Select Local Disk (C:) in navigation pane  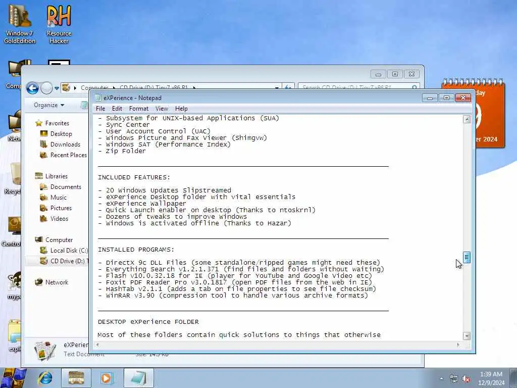click(69, 251)
